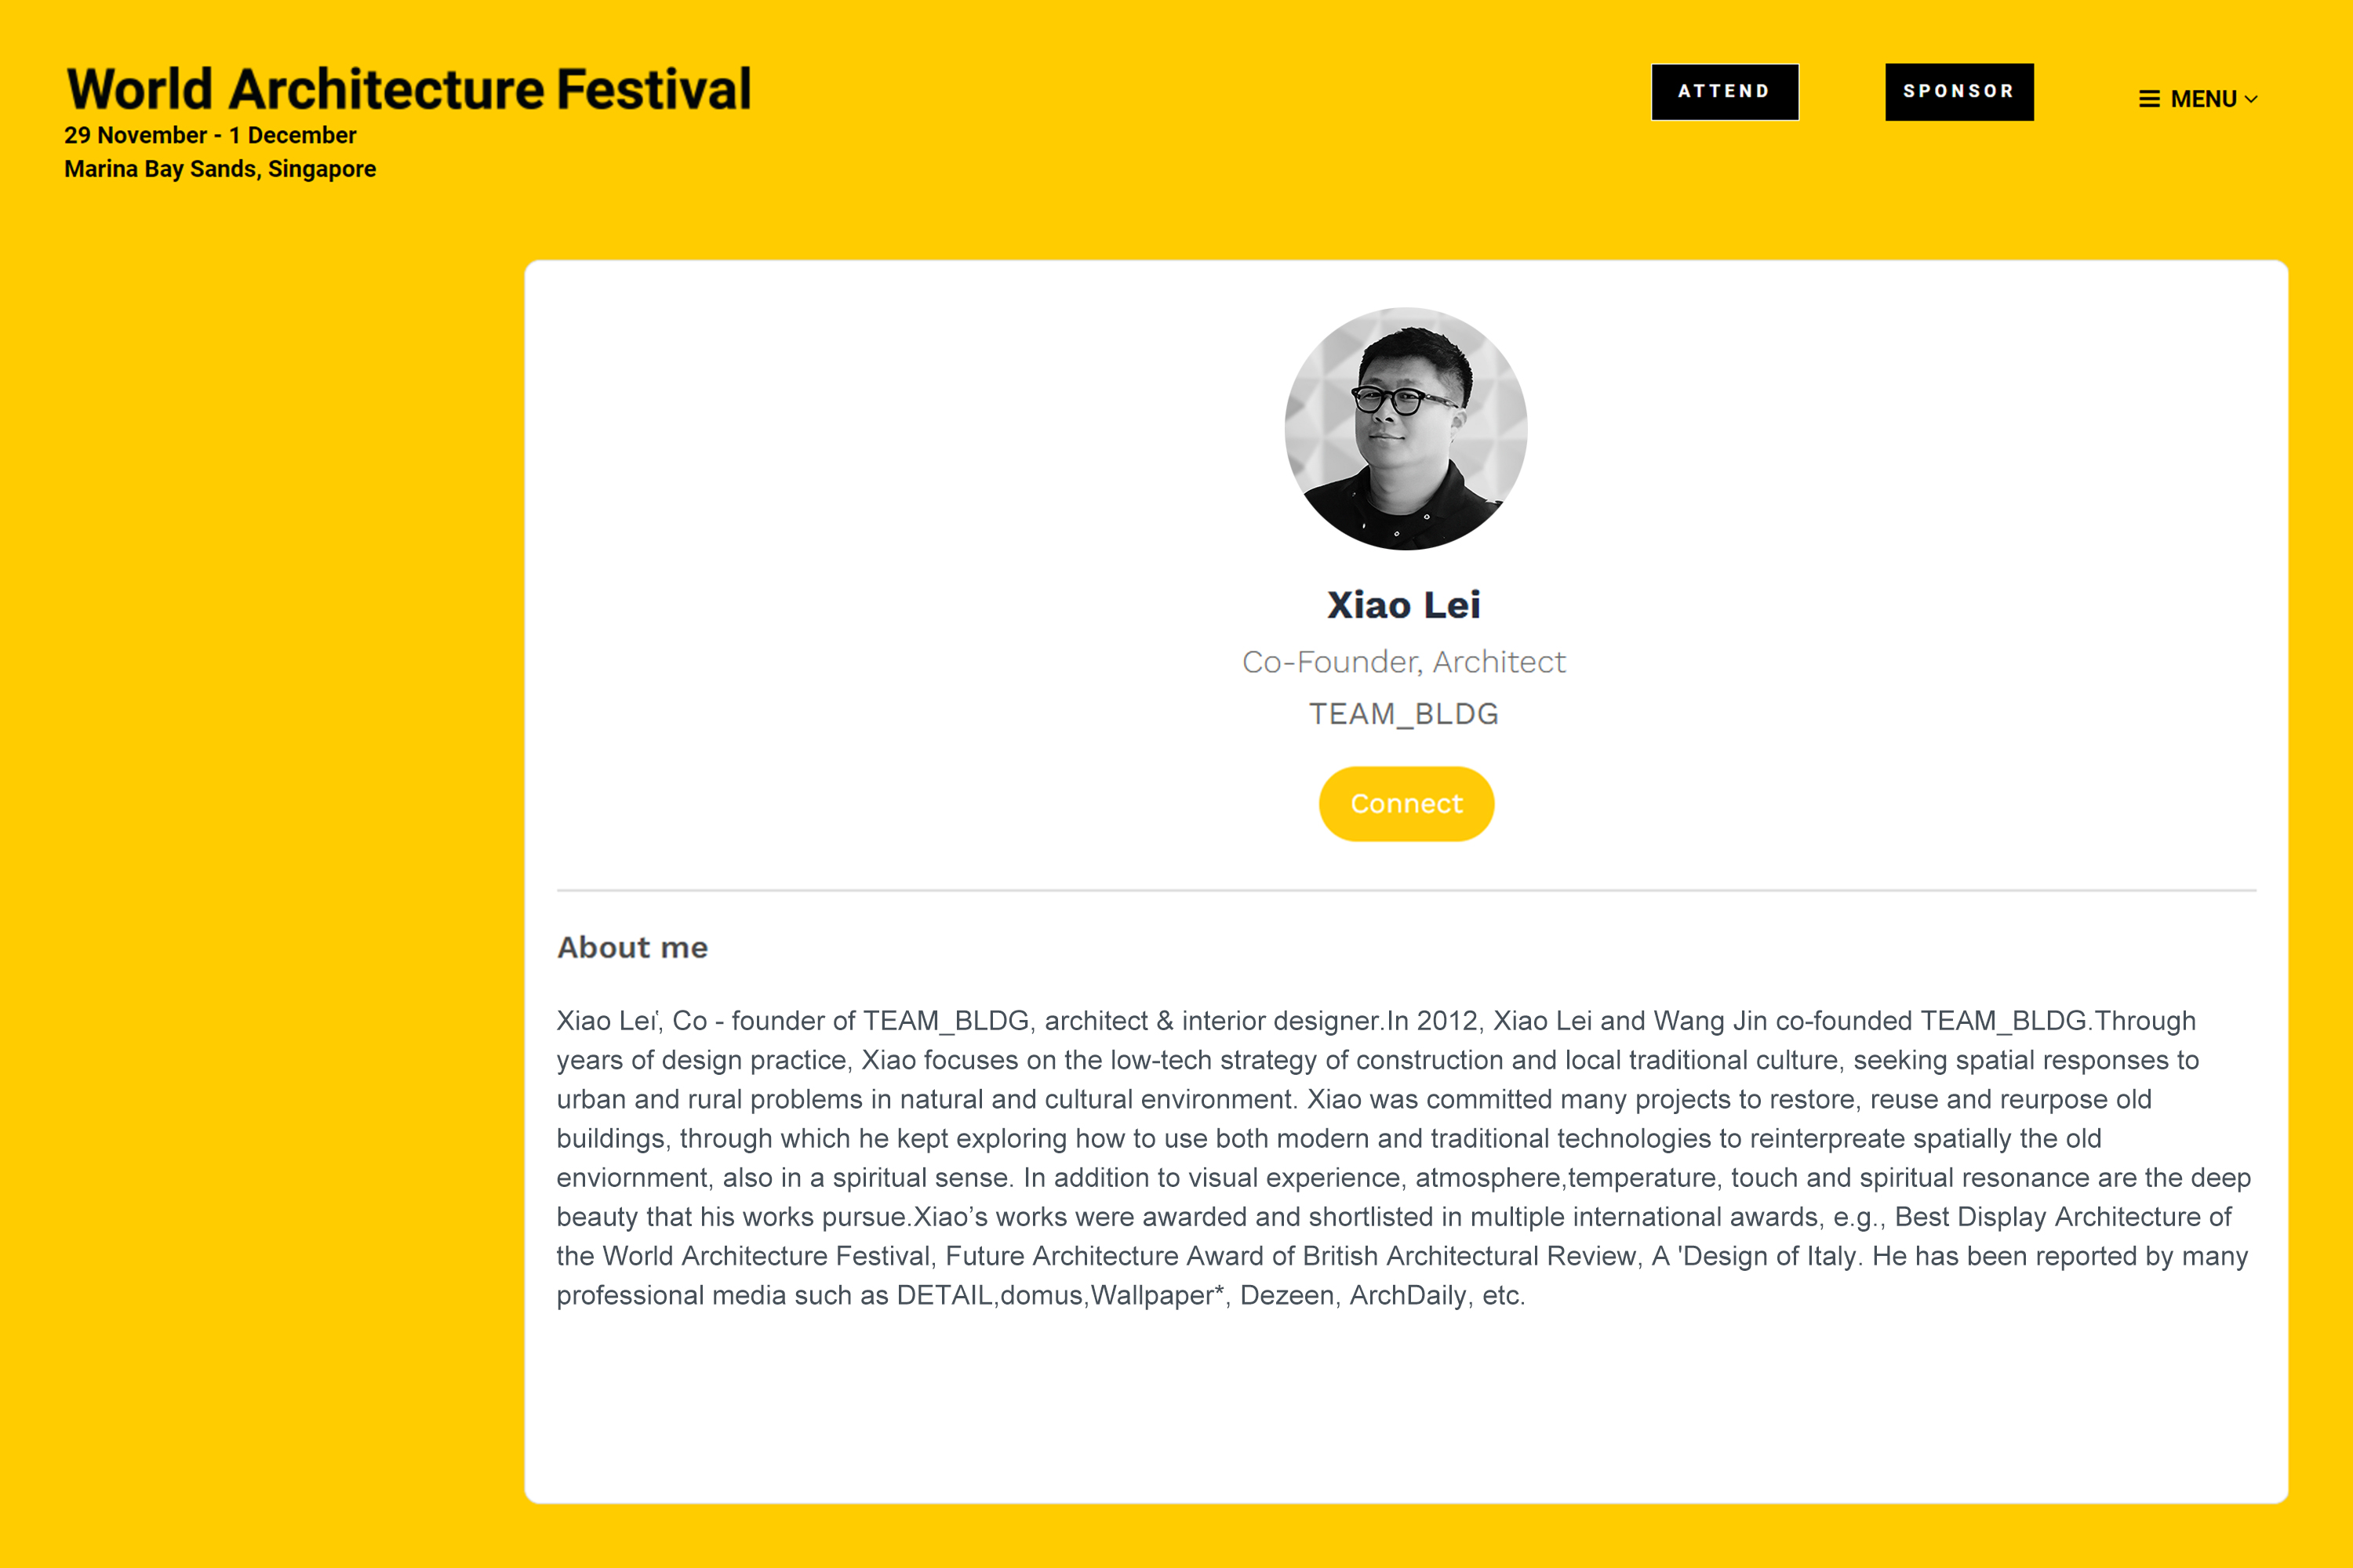2353x1568 pixels.
Task: Select the "Co-Founder, Architect" job title
Action: [x=1404, y=662]
